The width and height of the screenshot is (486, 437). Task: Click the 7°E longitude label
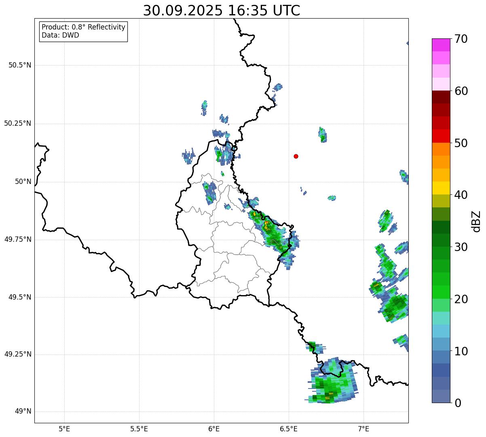point(364,429)
